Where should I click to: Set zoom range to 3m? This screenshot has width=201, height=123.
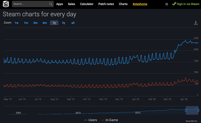pos(35,23)
